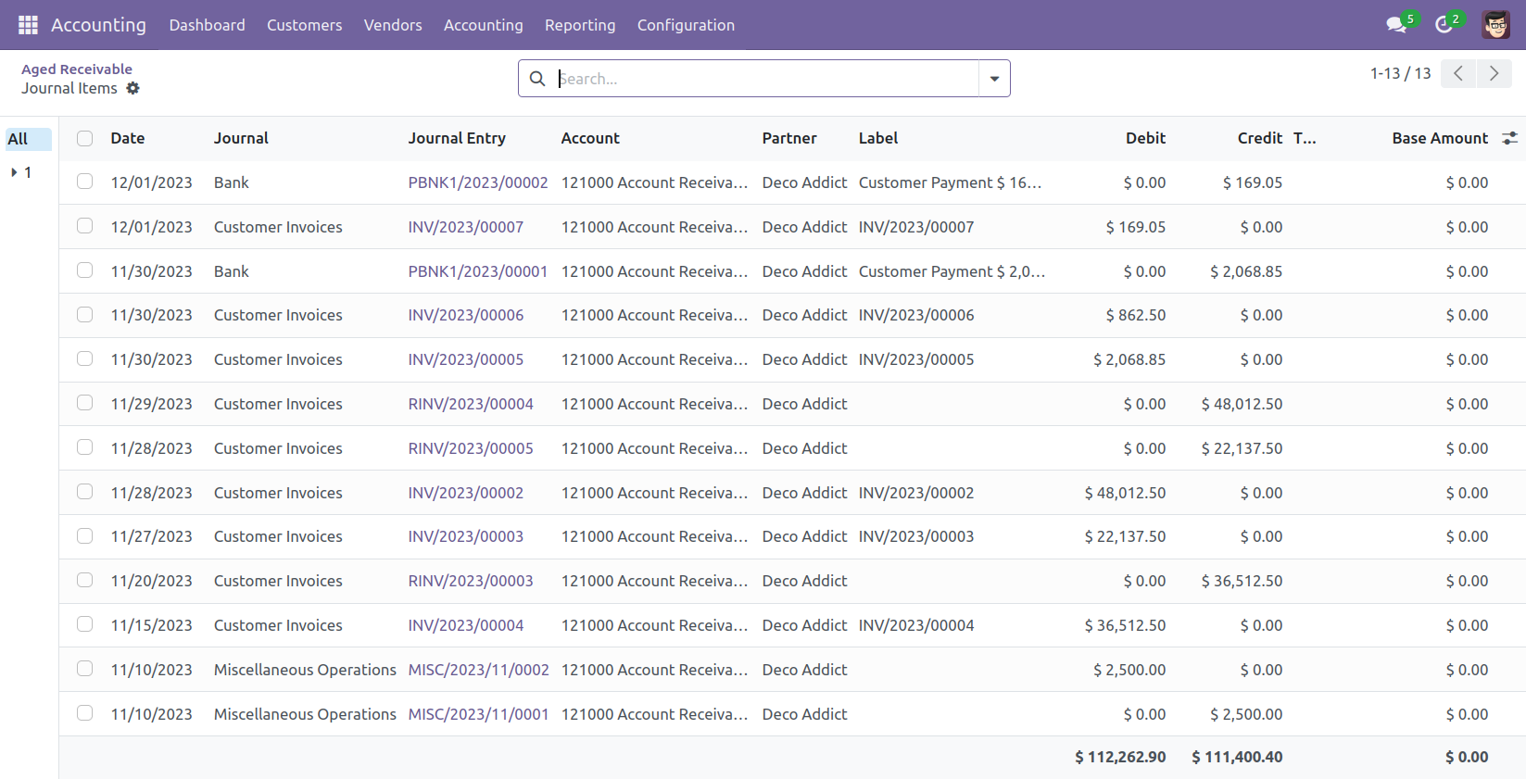Open the Customers menu
Screen dimensions: 1526x779
[304, 25]
